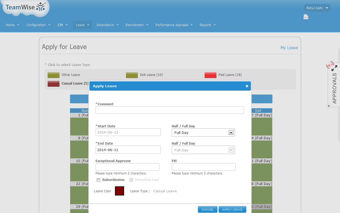The width and height of the screenshot is (340, 213).
Task: Close the Apply Leave dialog with X
Action: click(x=247, y=86)
